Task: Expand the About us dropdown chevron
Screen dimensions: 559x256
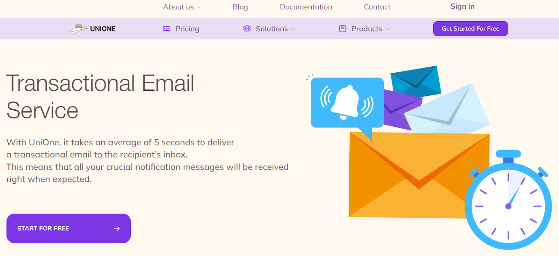Action: [x=199, y=7]
